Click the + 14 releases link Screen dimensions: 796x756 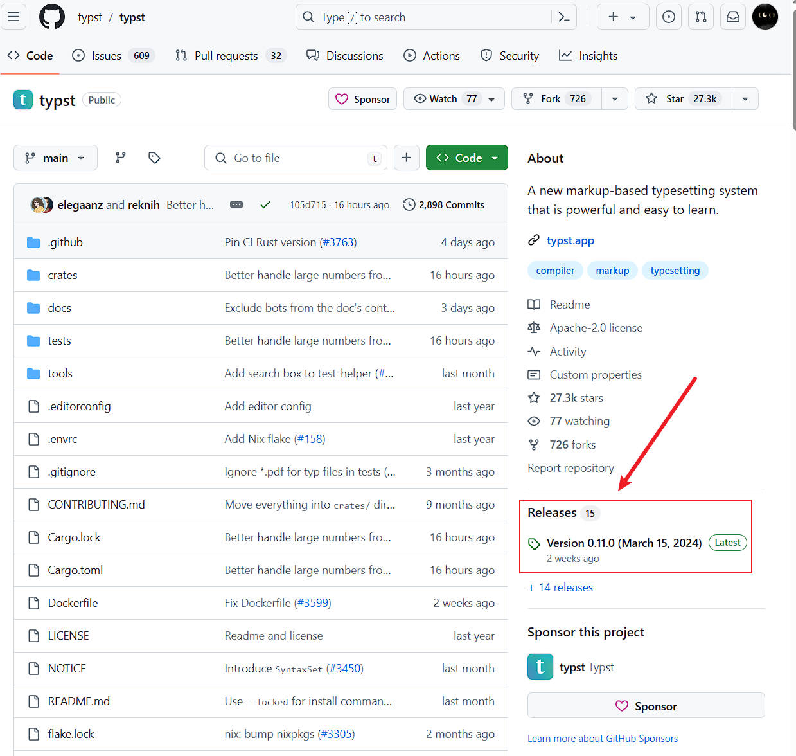click(560, 588)
